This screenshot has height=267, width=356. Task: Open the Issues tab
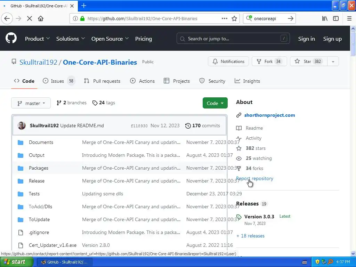point(58,81)
